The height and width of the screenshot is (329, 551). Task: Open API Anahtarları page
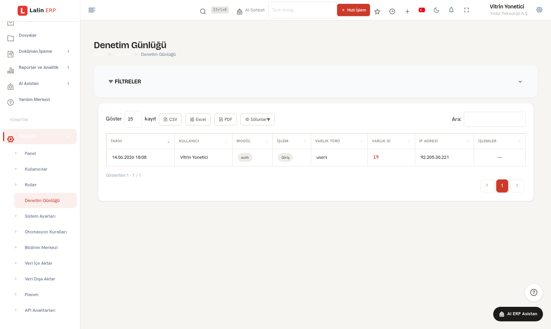(45, 310)
